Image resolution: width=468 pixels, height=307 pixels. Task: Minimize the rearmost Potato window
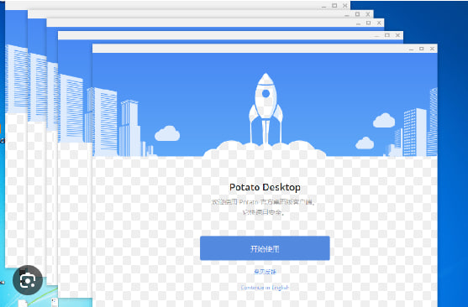point(324,6)
